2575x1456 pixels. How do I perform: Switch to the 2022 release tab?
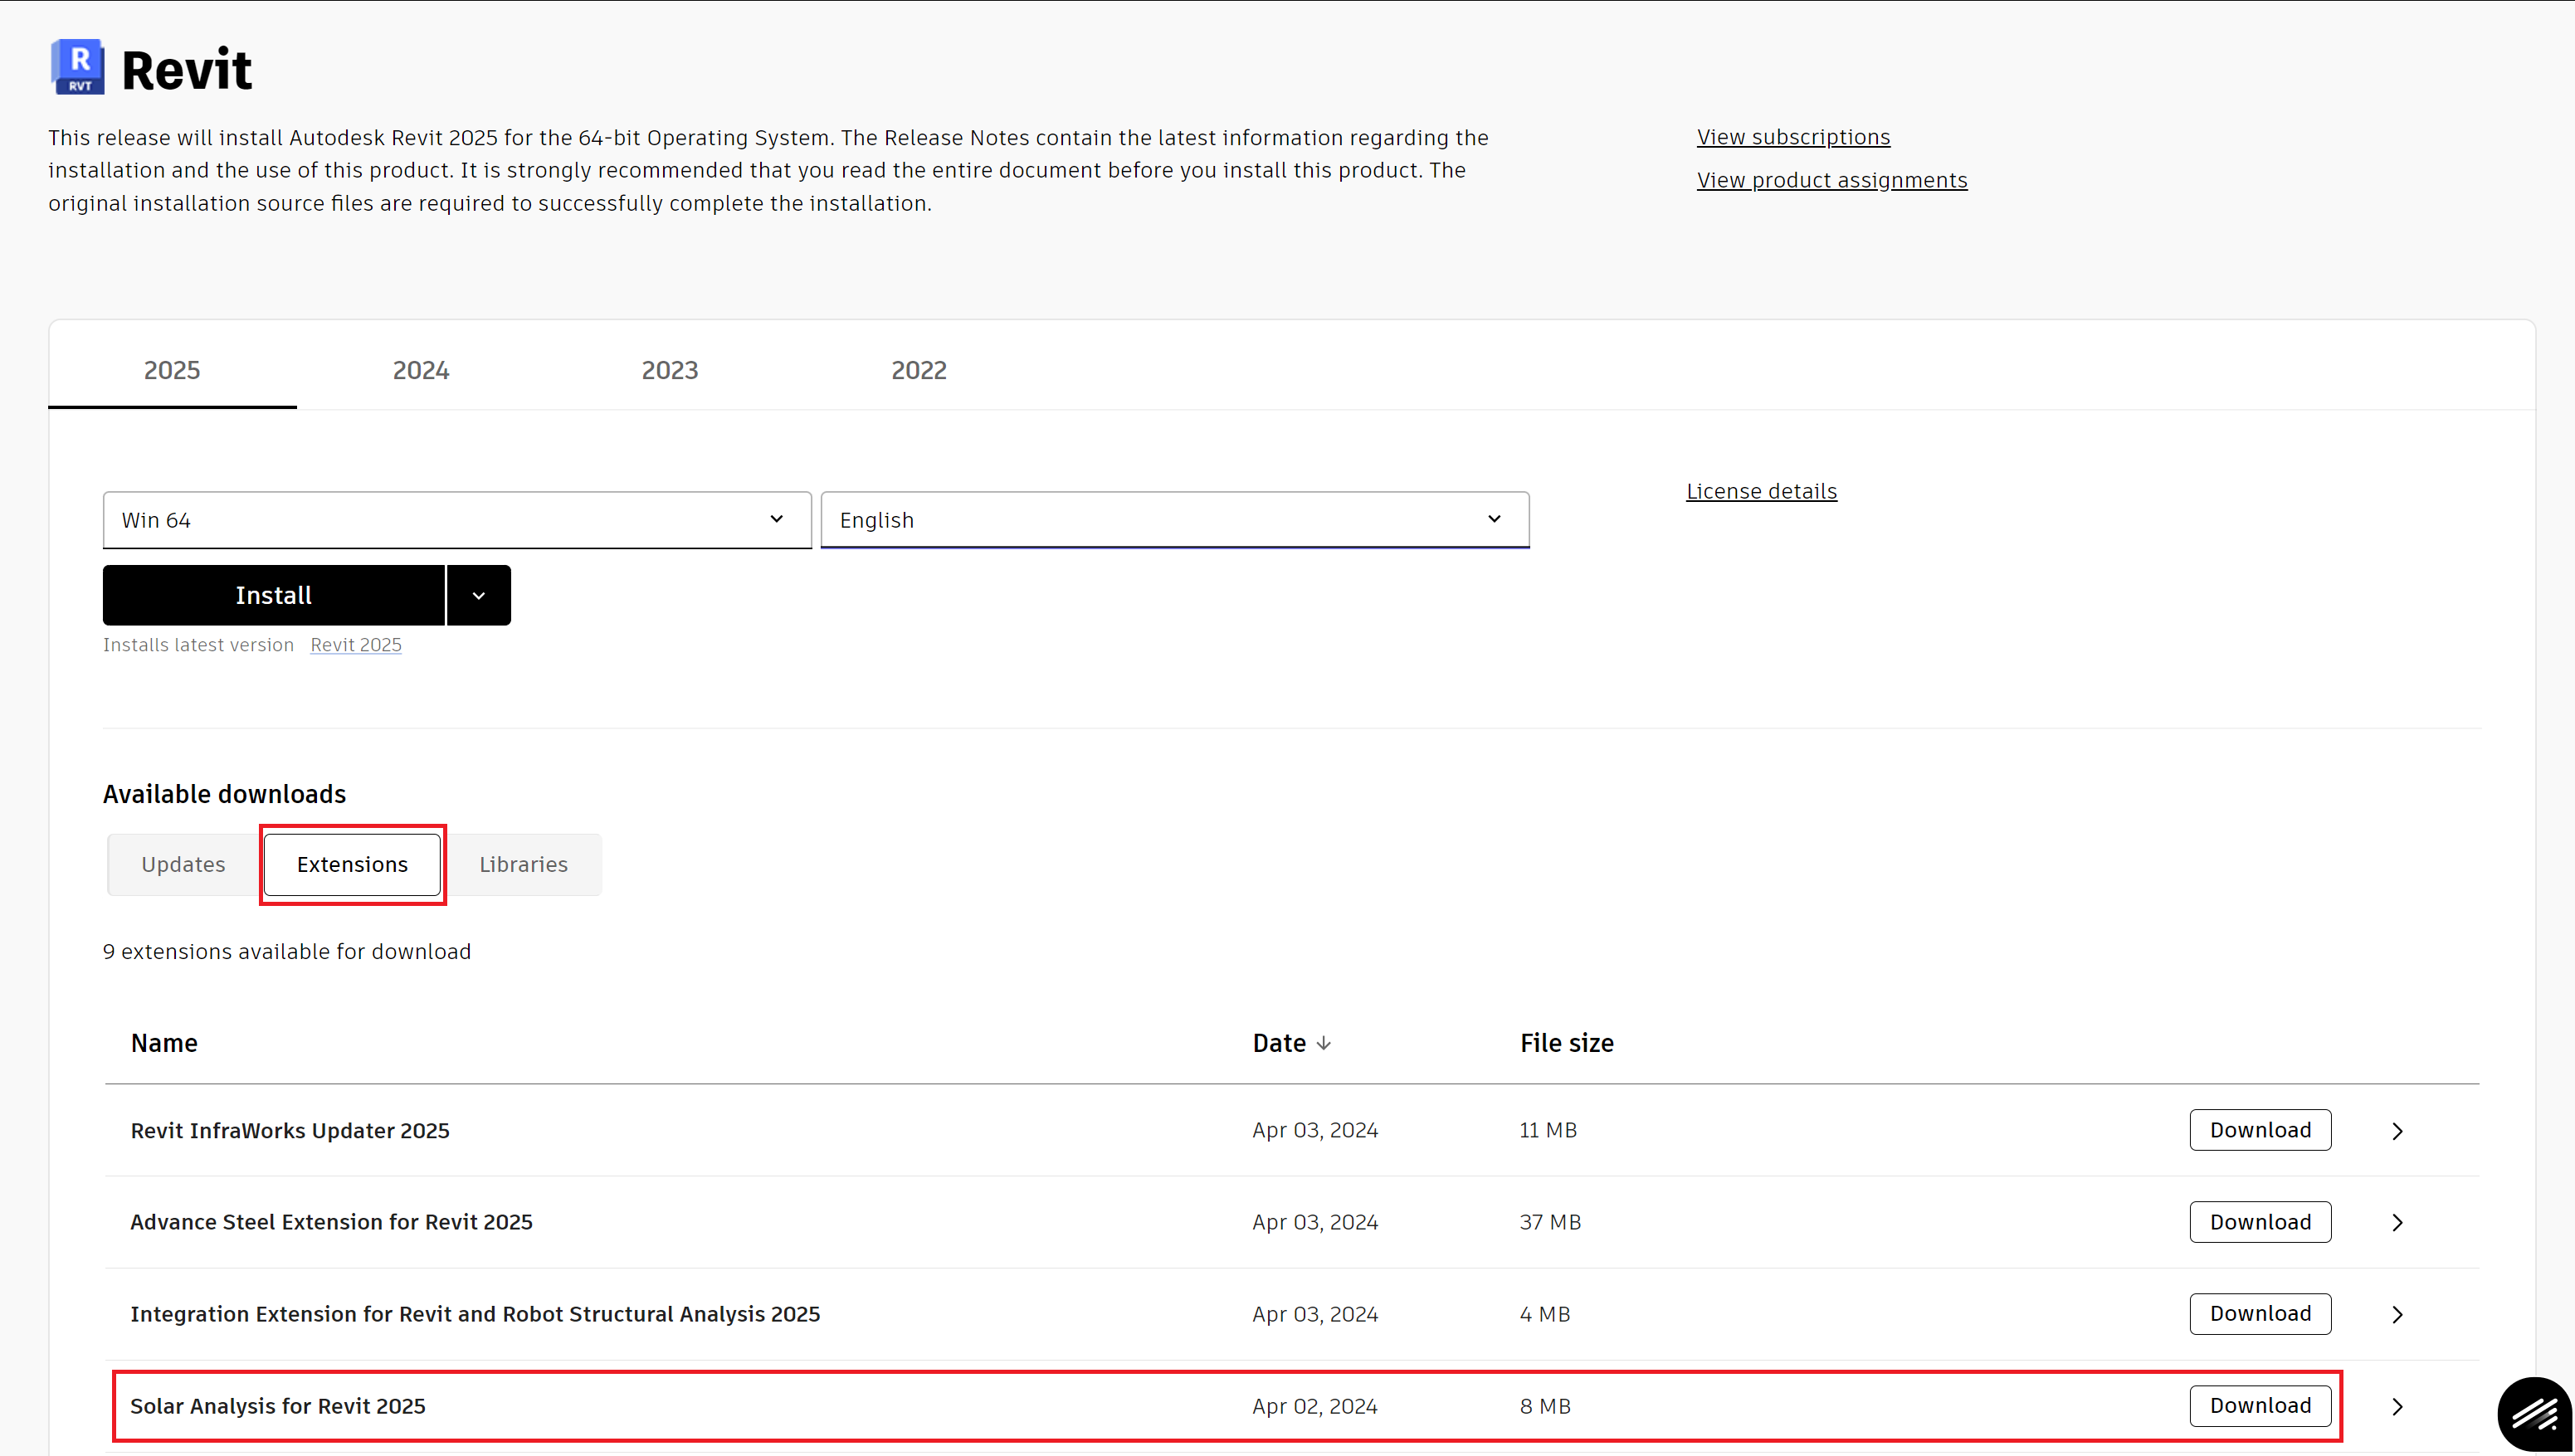pyautogui.click(x=918, y=370)
